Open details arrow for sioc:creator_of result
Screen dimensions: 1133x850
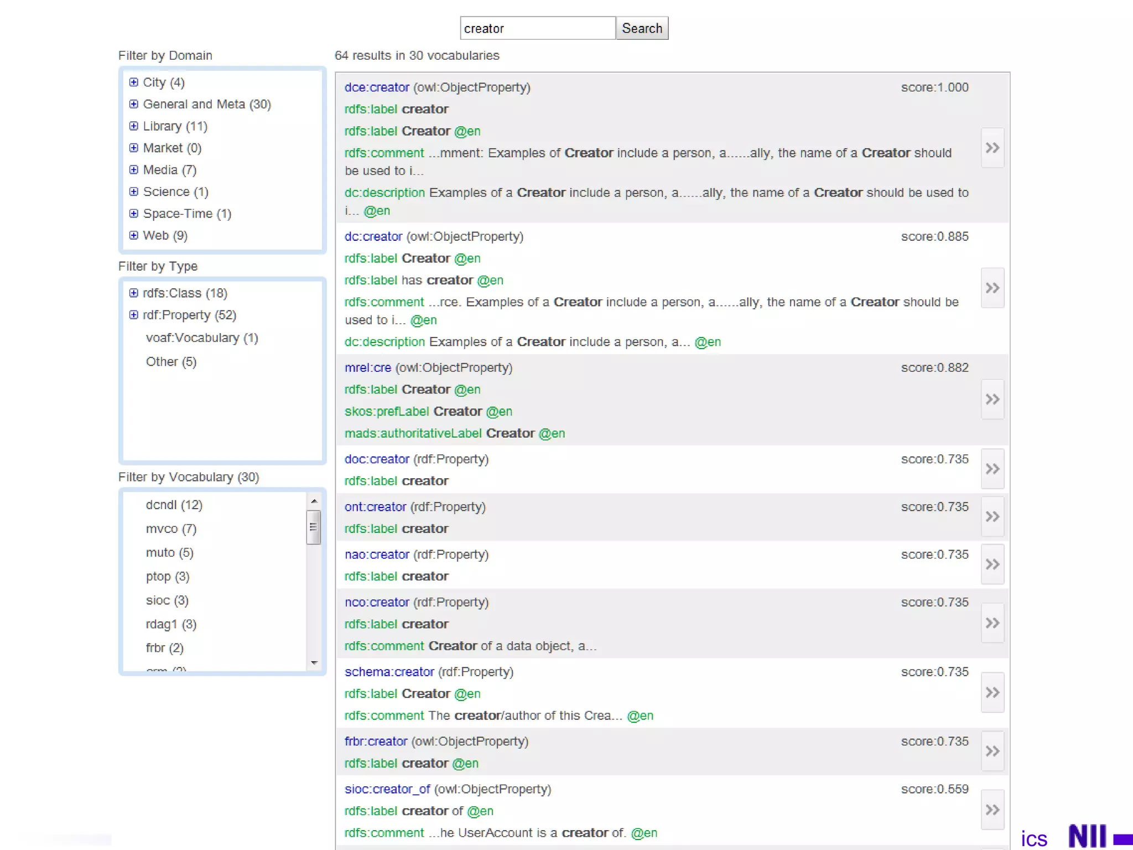click(992, 810)
